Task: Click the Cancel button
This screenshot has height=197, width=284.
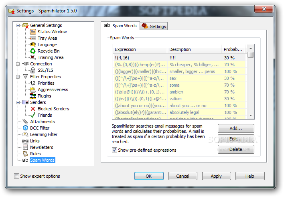Action: pyautogui.click(x=183, y=176)
